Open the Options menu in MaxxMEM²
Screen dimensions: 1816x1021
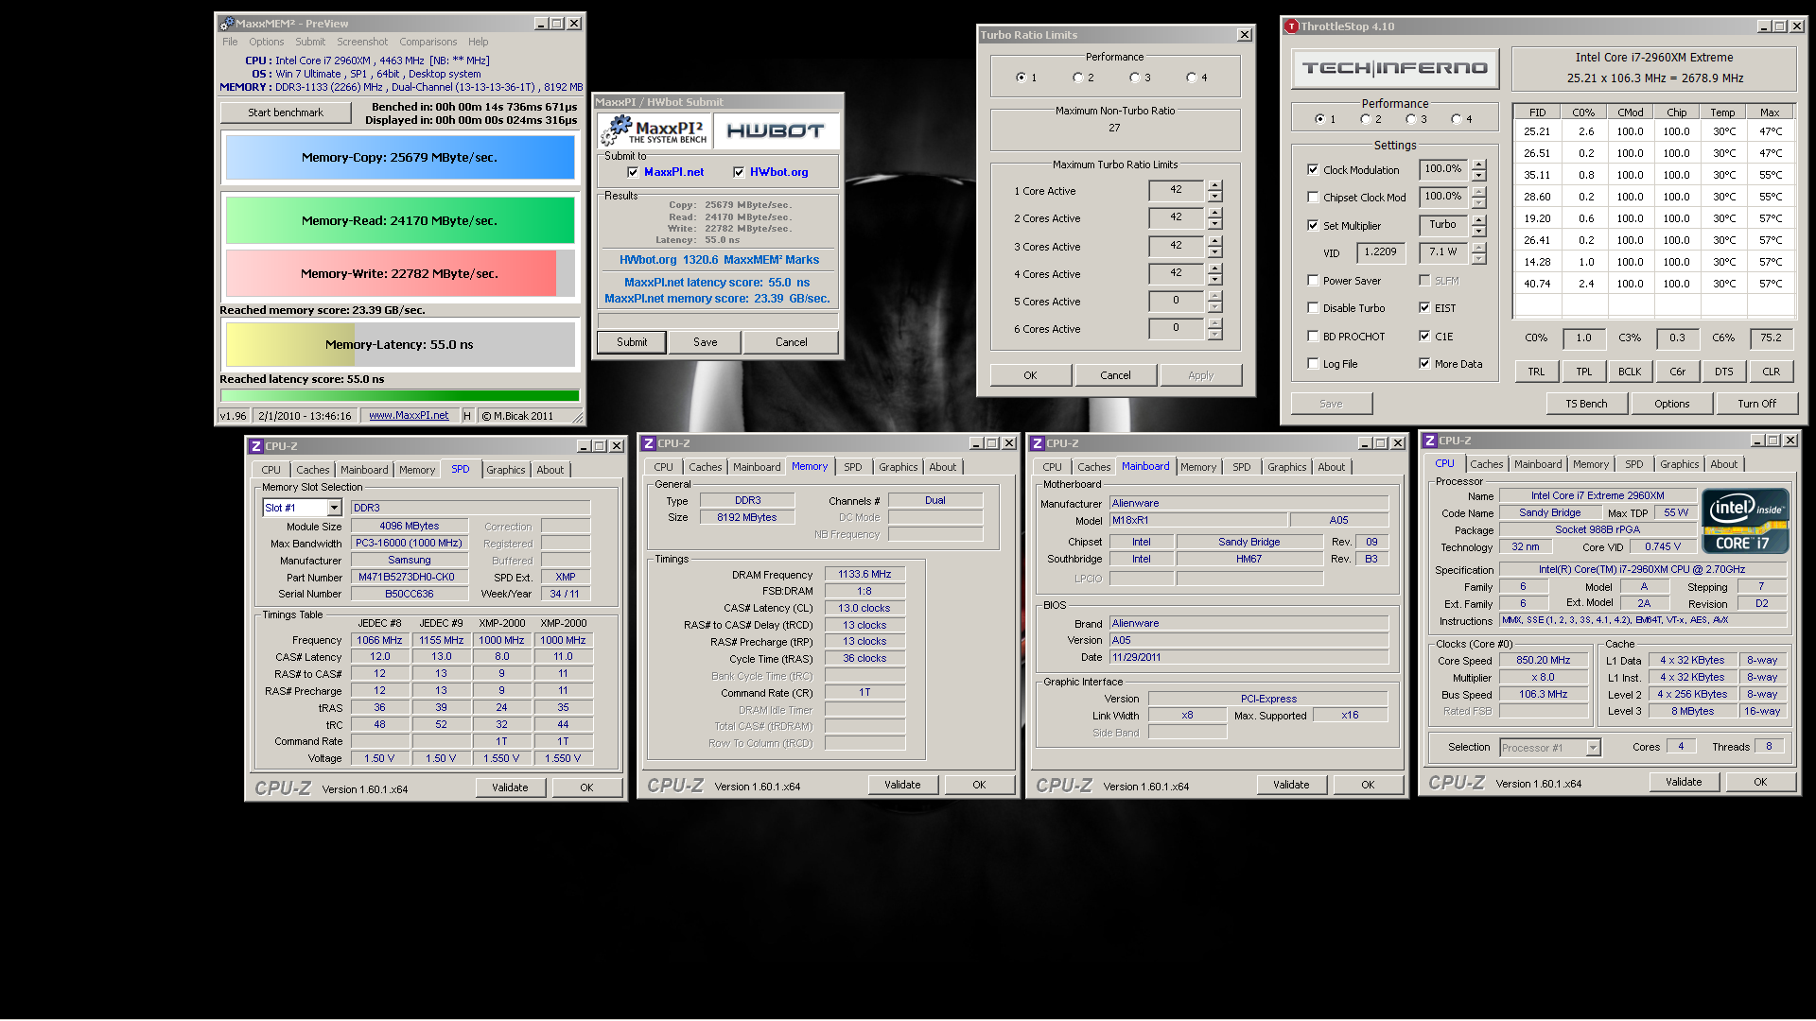266,42
